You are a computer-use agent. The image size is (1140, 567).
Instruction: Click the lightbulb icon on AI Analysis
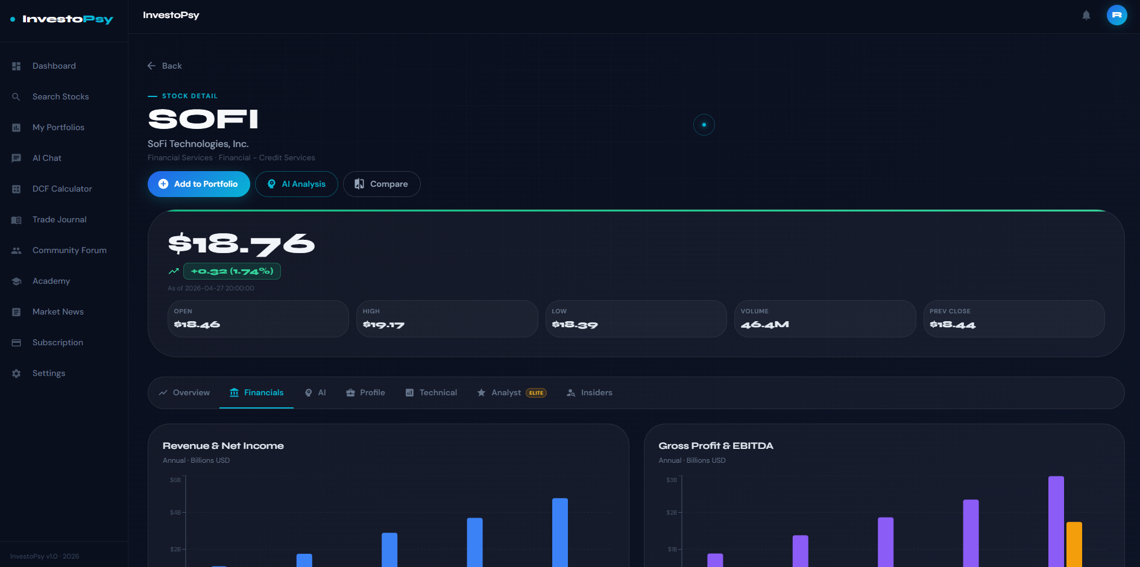272,184
